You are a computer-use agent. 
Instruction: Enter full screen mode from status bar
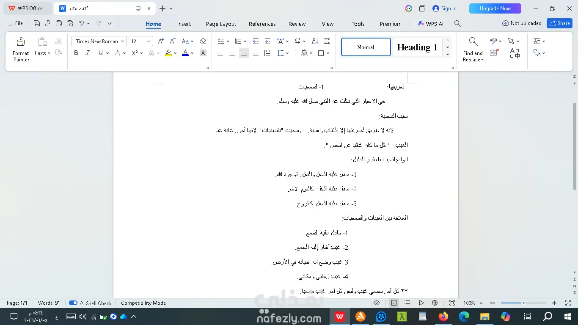tap(568, 303)
